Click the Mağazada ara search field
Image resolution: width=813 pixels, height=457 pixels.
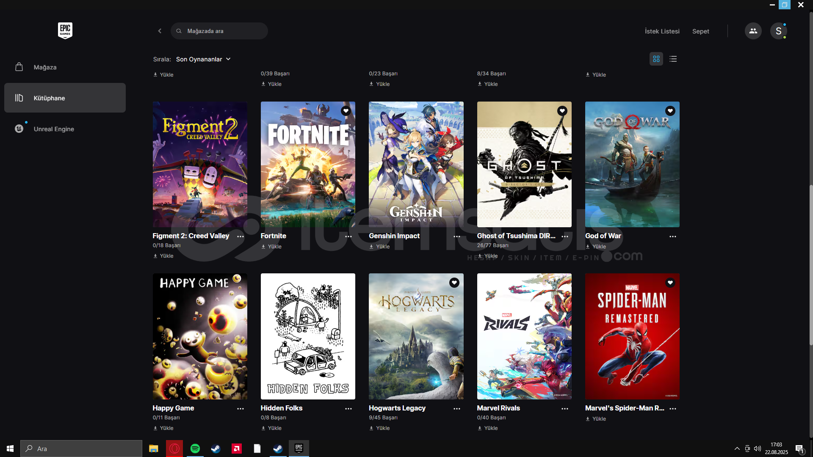click(219, 31)
